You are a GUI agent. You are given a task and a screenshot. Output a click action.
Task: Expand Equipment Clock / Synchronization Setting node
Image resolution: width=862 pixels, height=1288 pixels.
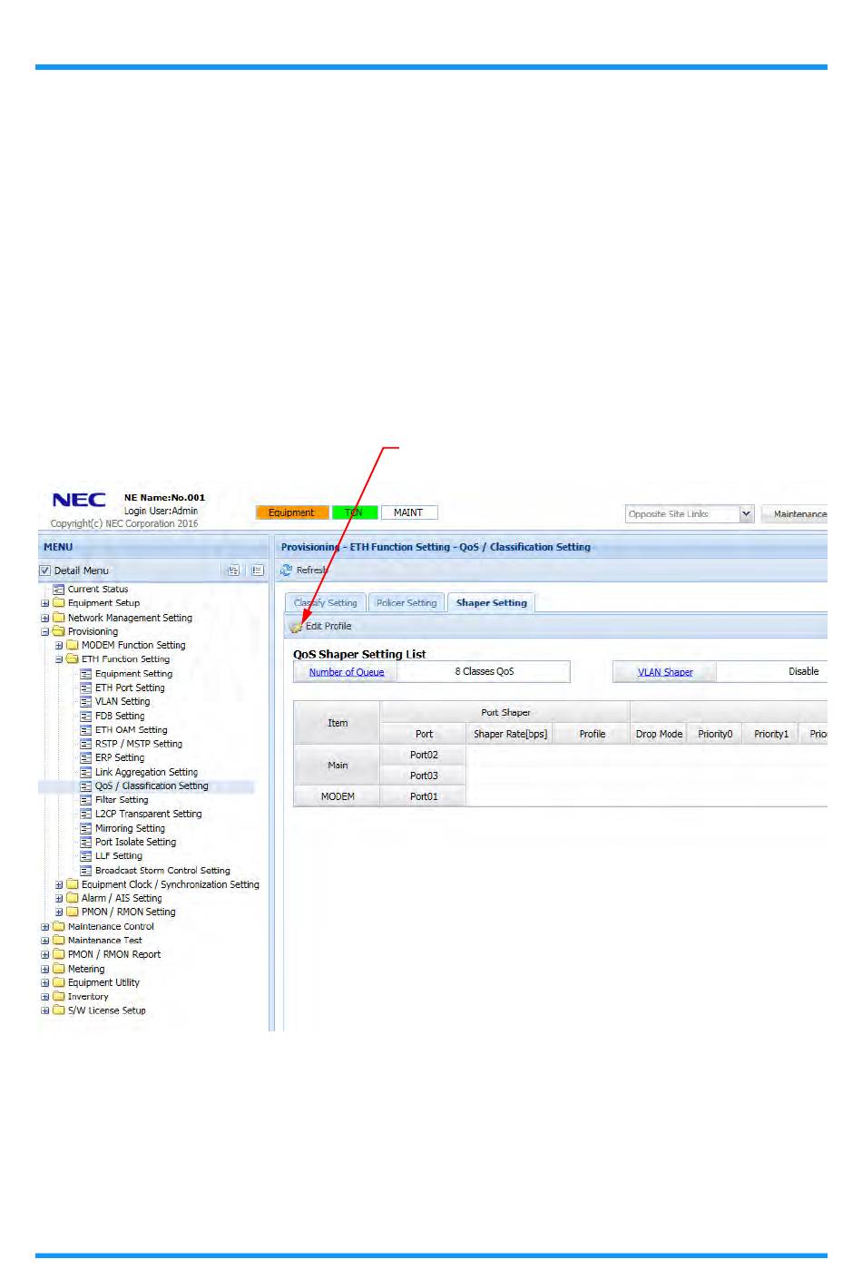[59, 884]
